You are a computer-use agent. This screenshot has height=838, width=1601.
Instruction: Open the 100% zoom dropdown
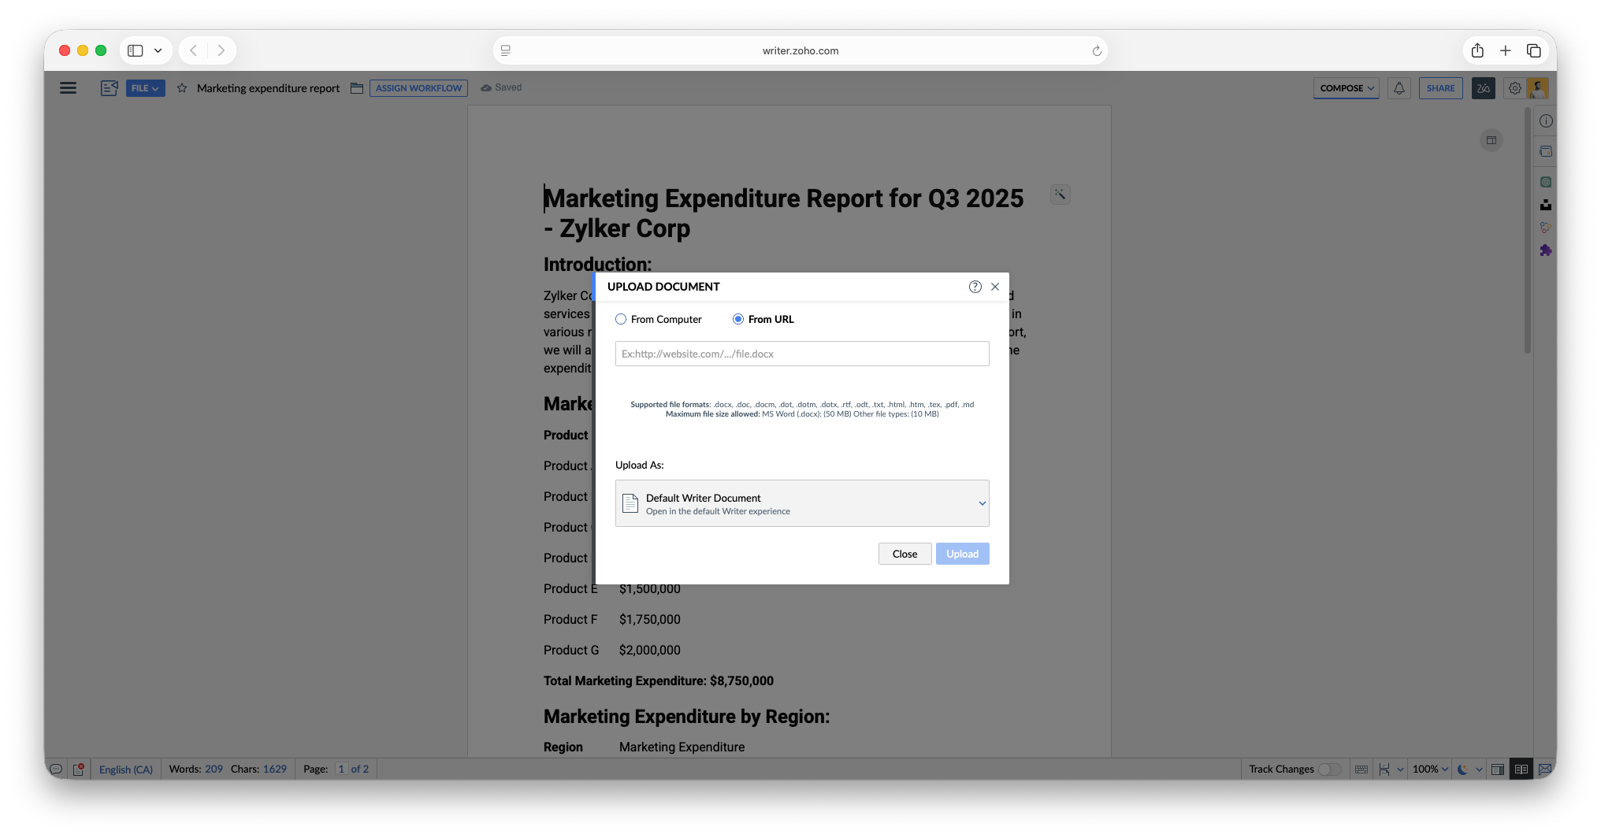pyautogui.click(x=1430, y=769)
